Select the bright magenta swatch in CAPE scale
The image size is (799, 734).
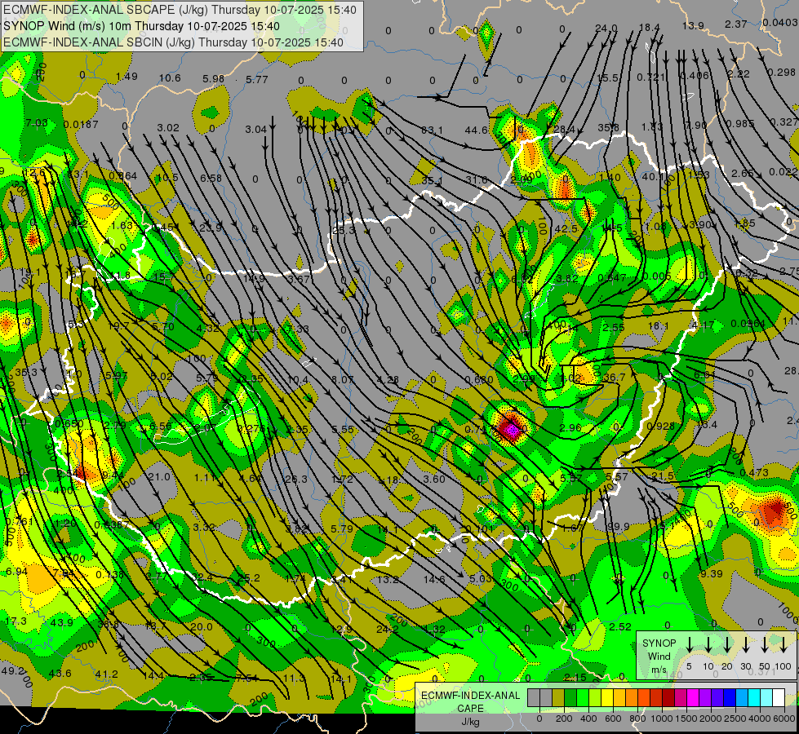[x=693, y=698]
